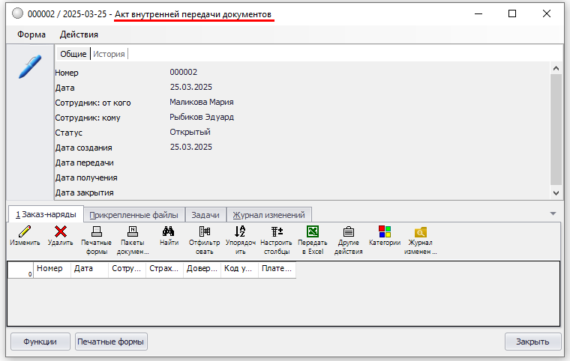Click the Удалить red cross icon
The height and width of the screenshot is (361, 570).
click(x=60, y=232)
